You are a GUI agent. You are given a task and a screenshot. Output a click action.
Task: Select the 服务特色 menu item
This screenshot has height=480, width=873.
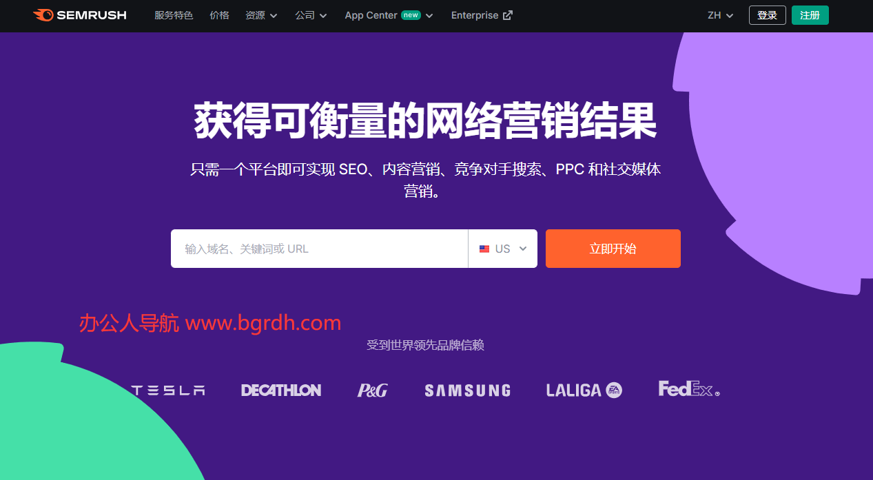tap(174, 14)
